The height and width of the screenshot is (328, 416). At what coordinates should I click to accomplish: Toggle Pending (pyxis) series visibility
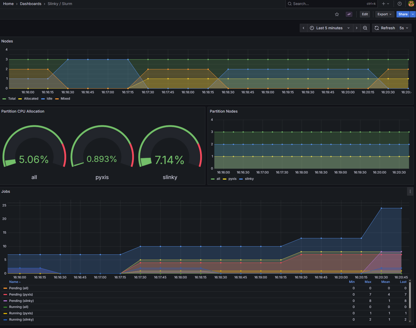21,295
